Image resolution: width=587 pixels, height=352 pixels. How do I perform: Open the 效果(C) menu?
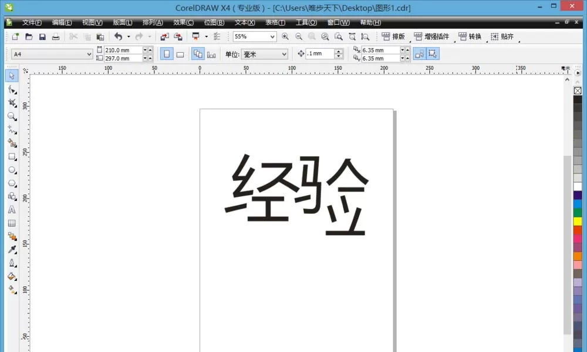pyautogui.click(x=183, y=22)
